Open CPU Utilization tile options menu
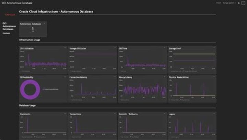This screenshot has height=140, width=247. [x=65, y=48]
